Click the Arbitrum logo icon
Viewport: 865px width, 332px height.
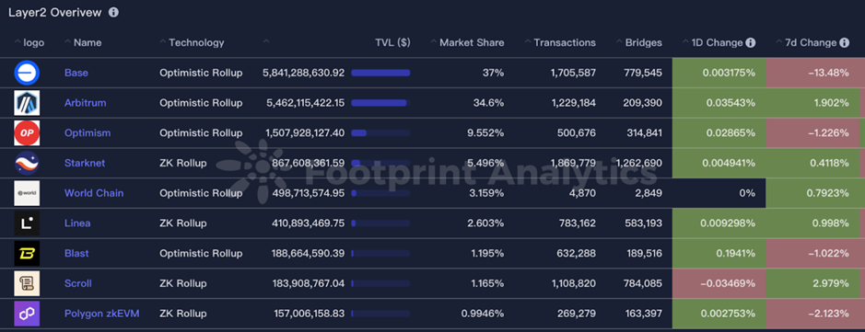27,103
